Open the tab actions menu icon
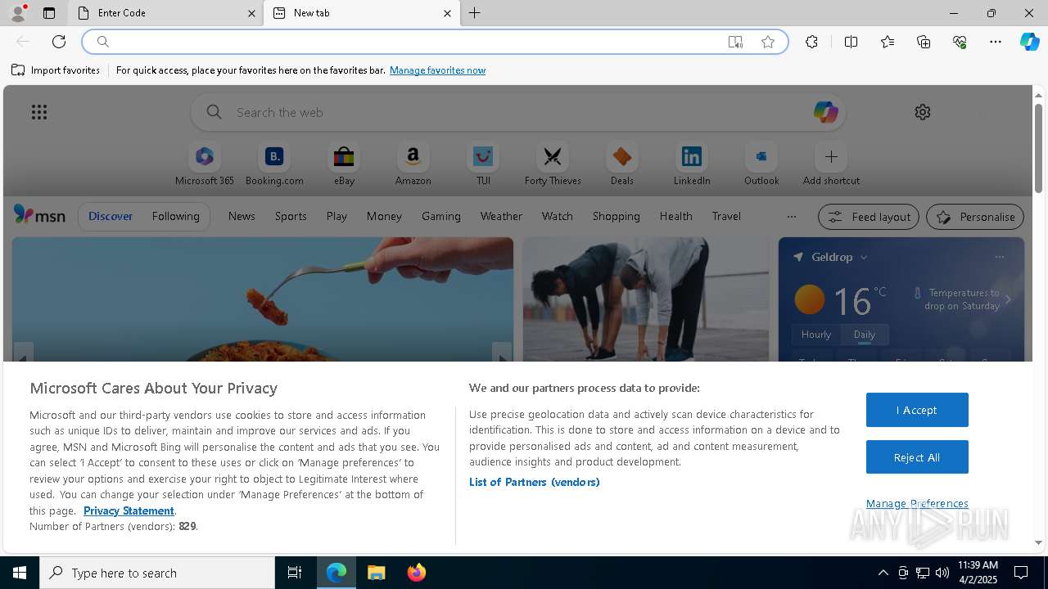The image size is (1048, 589). coord(49,13)
